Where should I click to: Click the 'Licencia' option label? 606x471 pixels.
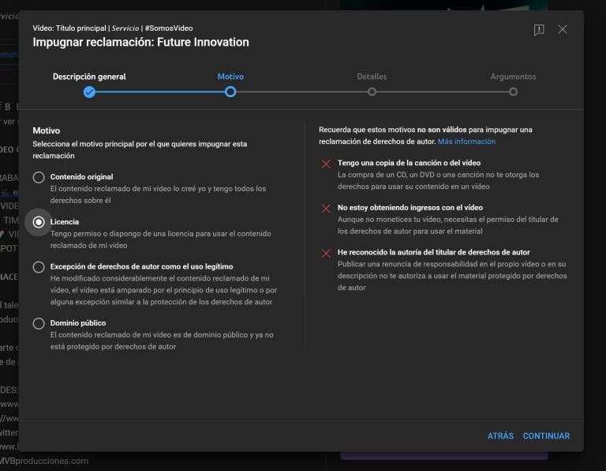coord(65,222)
